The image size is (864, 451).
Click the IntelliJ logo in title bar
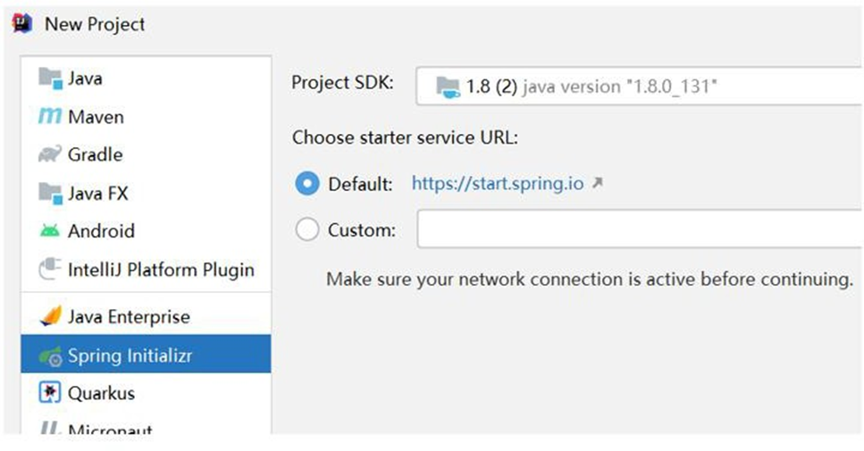tap(23, 24)
